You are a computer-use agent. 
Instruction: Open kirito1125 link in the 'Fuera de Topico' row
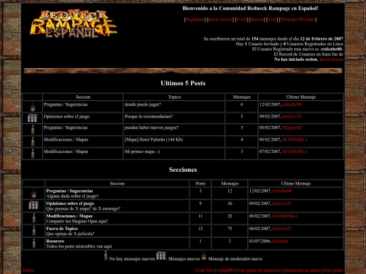282,229
